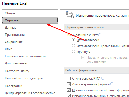The image size is (129, 97).
Task: Go to Надстройки category
Action: pos(30,86)
